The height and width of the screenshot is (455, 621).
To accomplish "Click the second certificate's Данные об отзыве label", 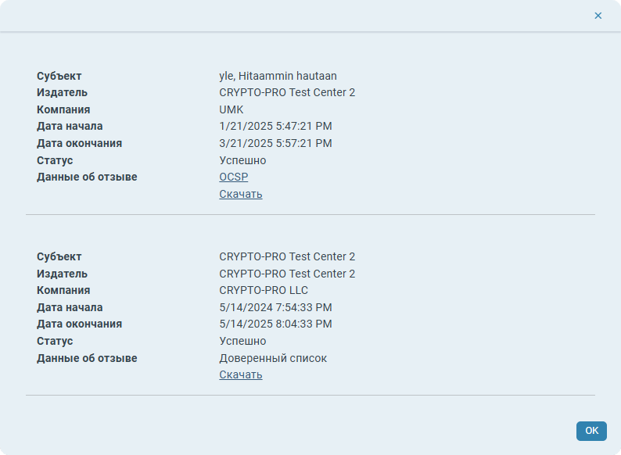I will pyautogui.click(x=87, y=358).
